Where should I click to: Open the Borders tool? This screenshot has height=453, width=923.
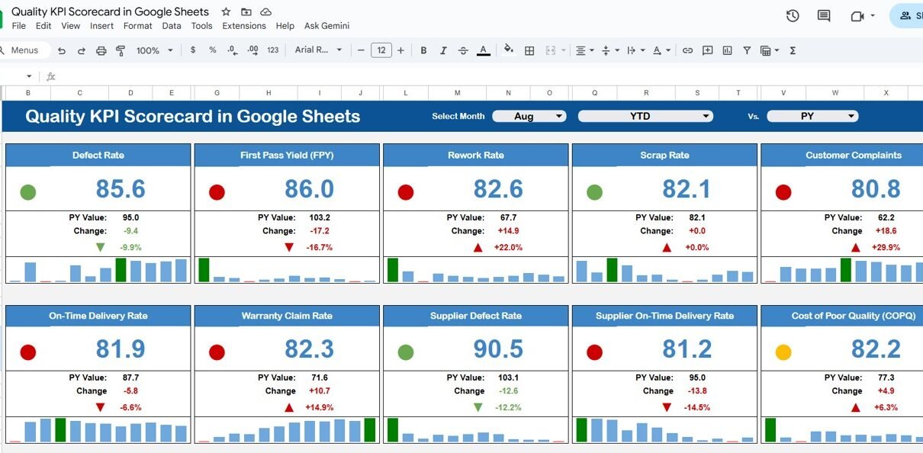pyautogui.click(x=529, y=50)
